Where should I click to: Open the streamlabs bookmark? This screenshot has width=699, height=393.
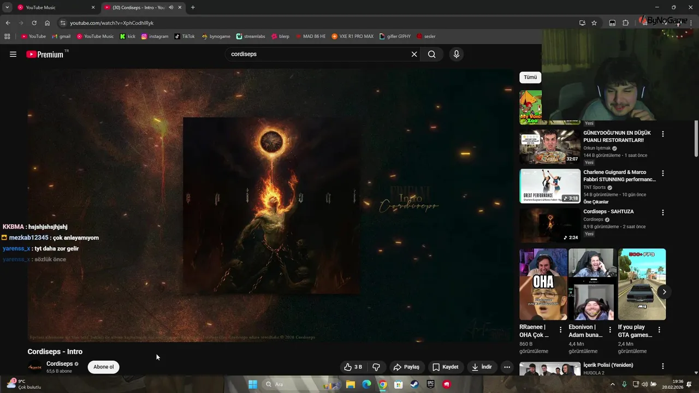click(x=251, y=37)
